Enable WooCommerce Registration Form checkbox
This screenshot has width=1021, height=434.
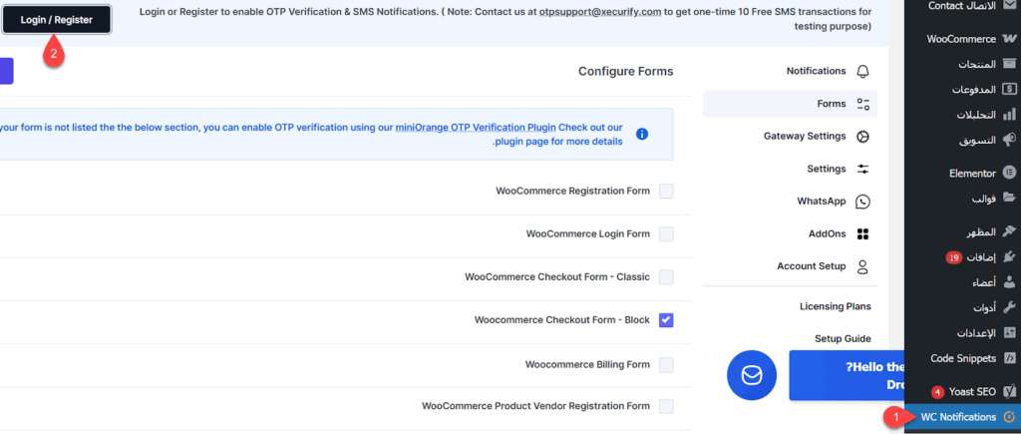point(666,192)
